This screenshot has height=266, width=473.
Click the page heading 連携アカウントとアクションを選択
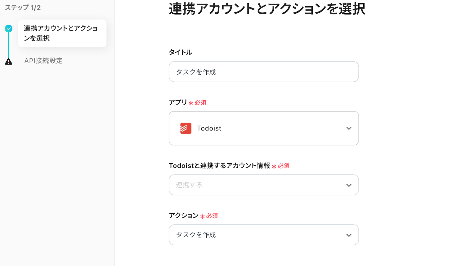point(267,9)
